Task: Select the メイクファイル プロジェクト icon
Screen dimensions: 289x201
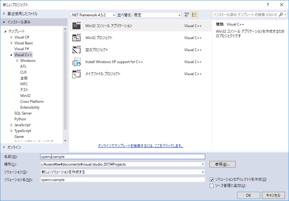Action: tap(76, 74)
